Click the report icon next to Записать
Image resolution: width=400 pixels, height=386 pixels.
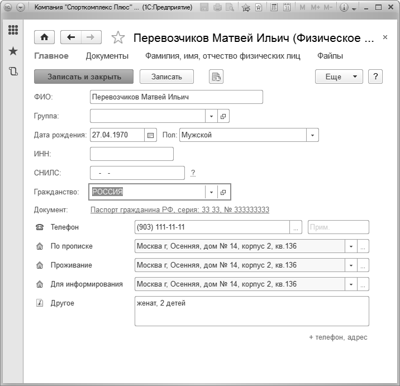point(216,77)
